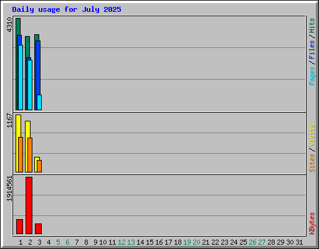Click the day 9 label on x-axis

(x=95, y=242)
